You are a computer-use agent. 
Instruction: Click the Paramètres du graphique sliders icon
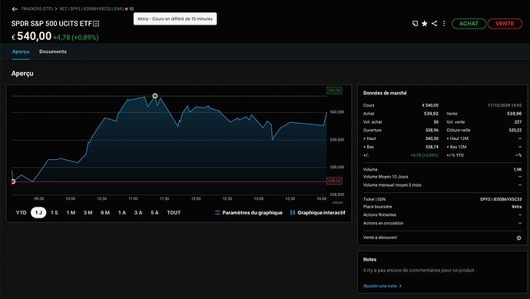(x=217, y=213)
